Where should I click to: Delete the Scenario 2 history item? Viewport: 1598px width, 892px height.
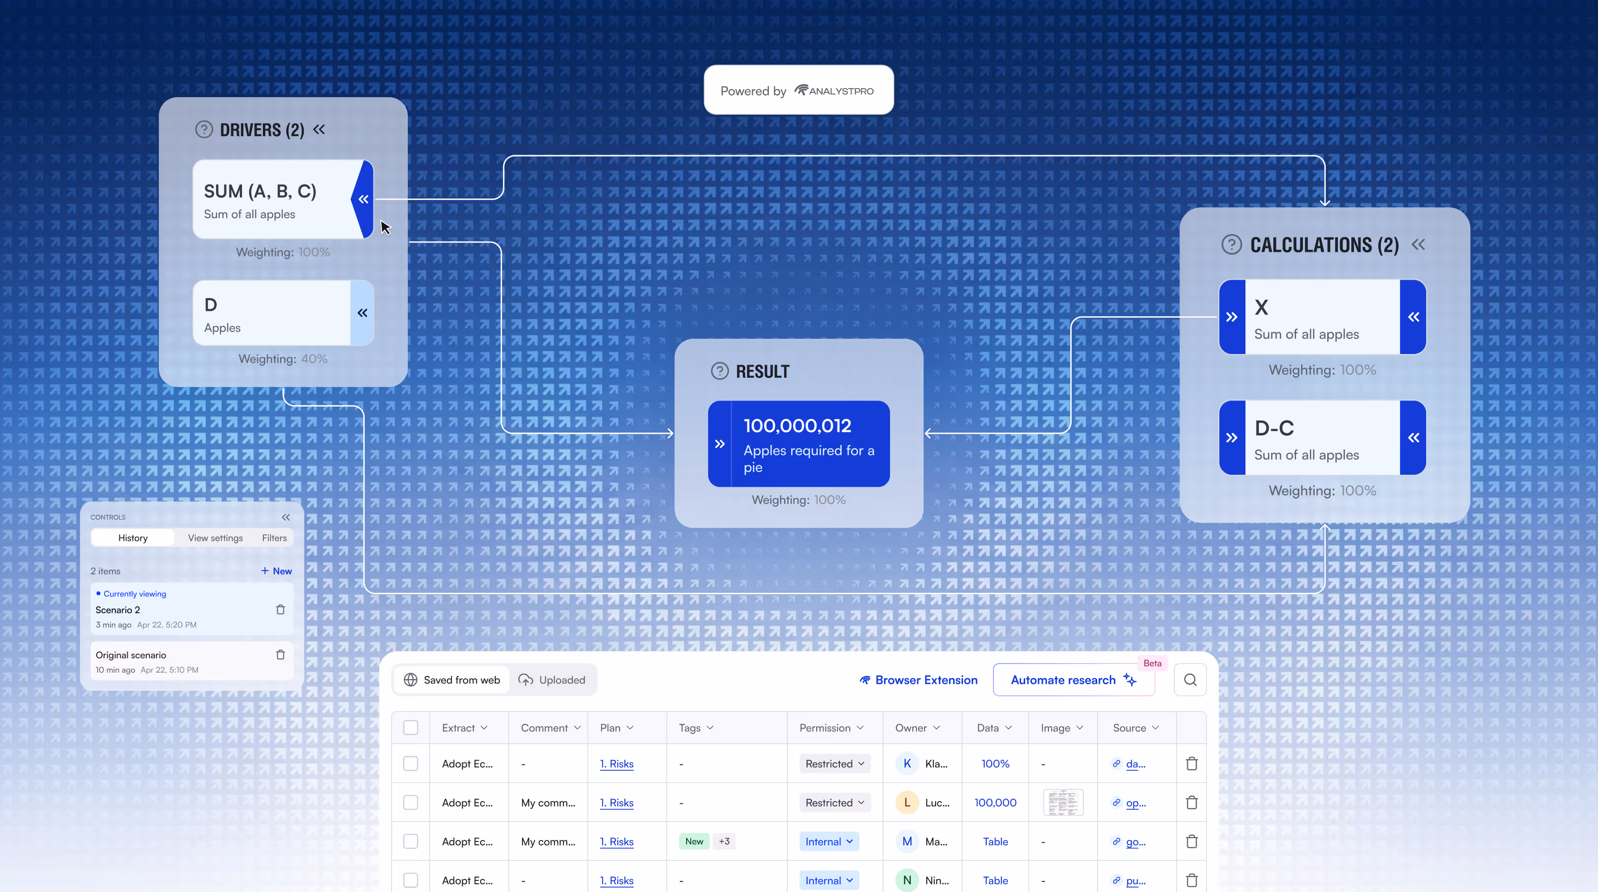coord(281,610)
